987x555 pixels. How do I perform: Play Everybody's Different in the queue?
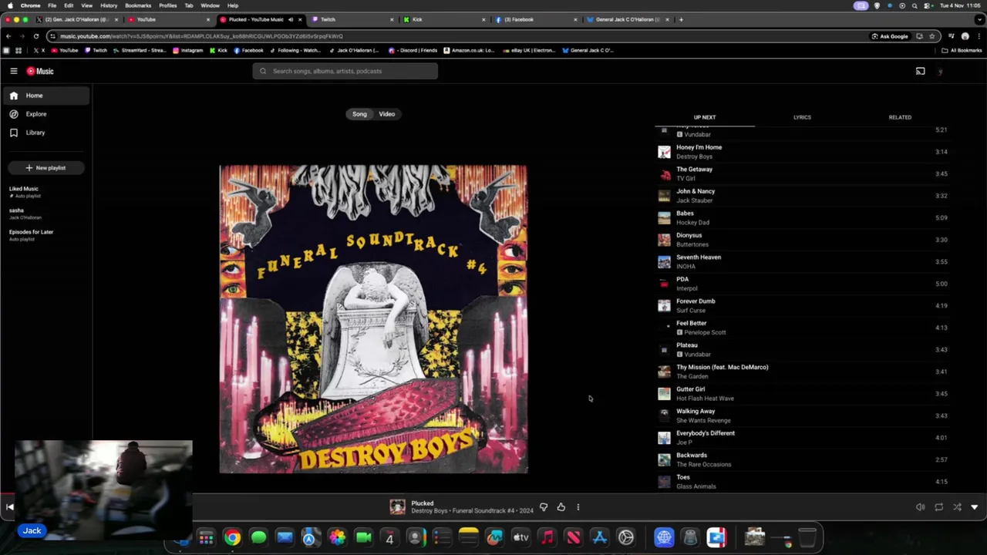click(x=802, y=438)
